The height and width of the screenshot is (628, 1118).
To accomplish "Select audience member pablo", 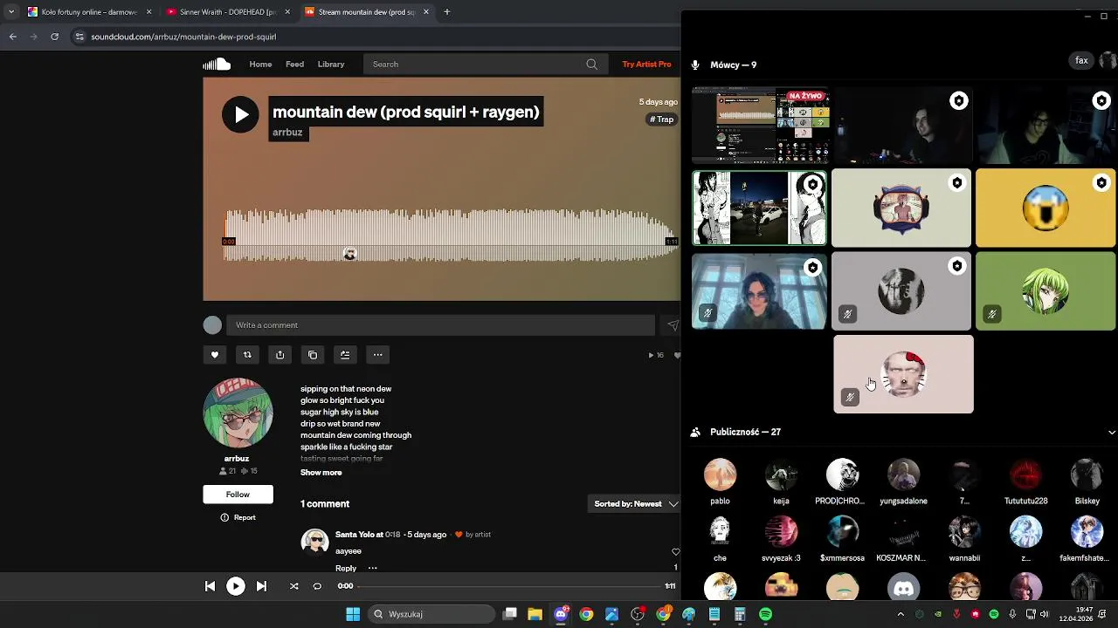I will coord(720,481).
